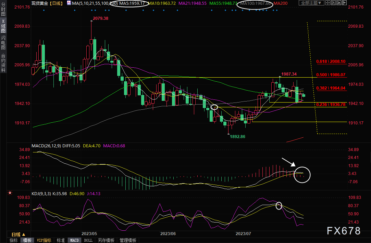Click the 2079.38 high price marker
The image size is (371, 243).
[x=101, y=18]
